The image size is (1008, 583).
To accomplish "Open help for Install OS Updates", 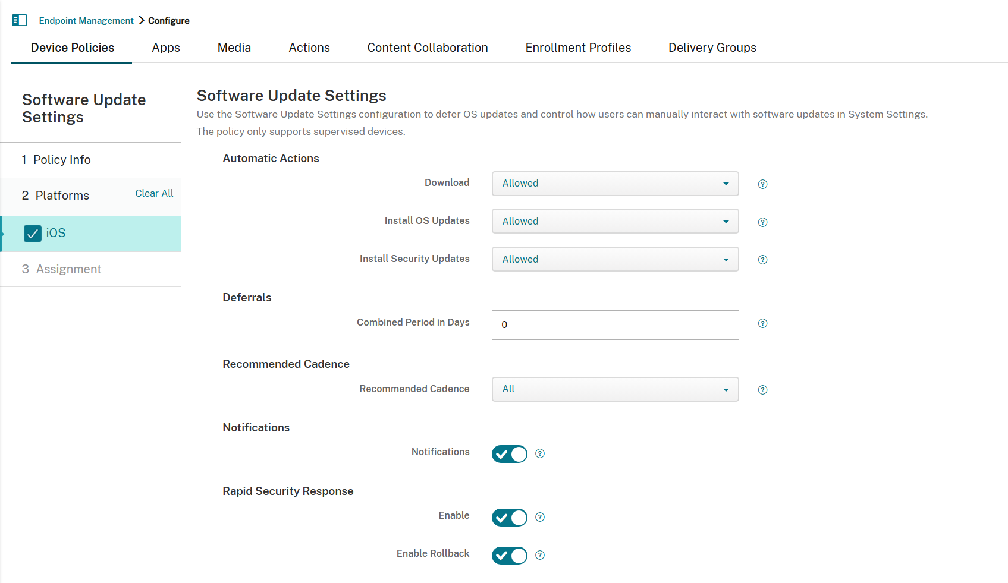I will coord(762,222).
